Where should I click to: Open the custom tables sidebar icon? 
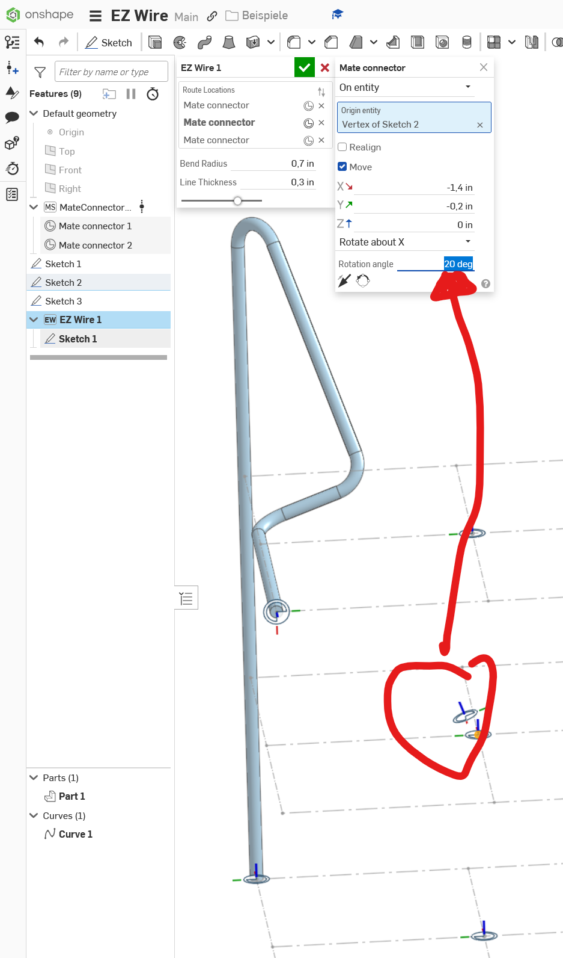(12, 194)
